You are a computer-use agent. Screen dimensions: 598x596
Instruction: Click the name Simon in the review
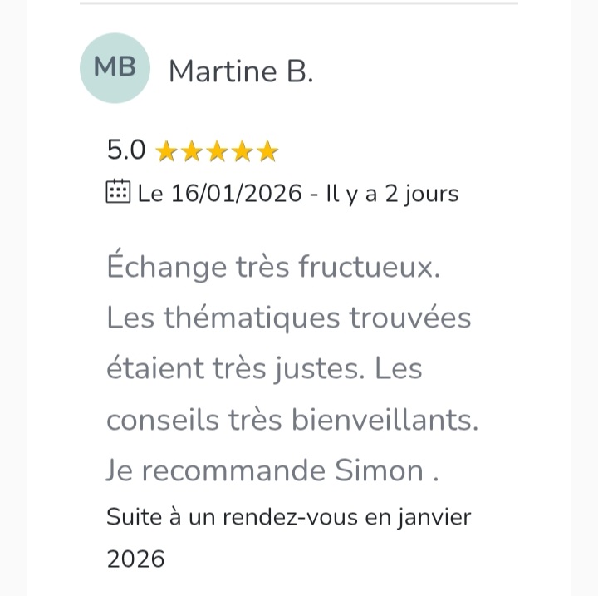coord(379,470)
